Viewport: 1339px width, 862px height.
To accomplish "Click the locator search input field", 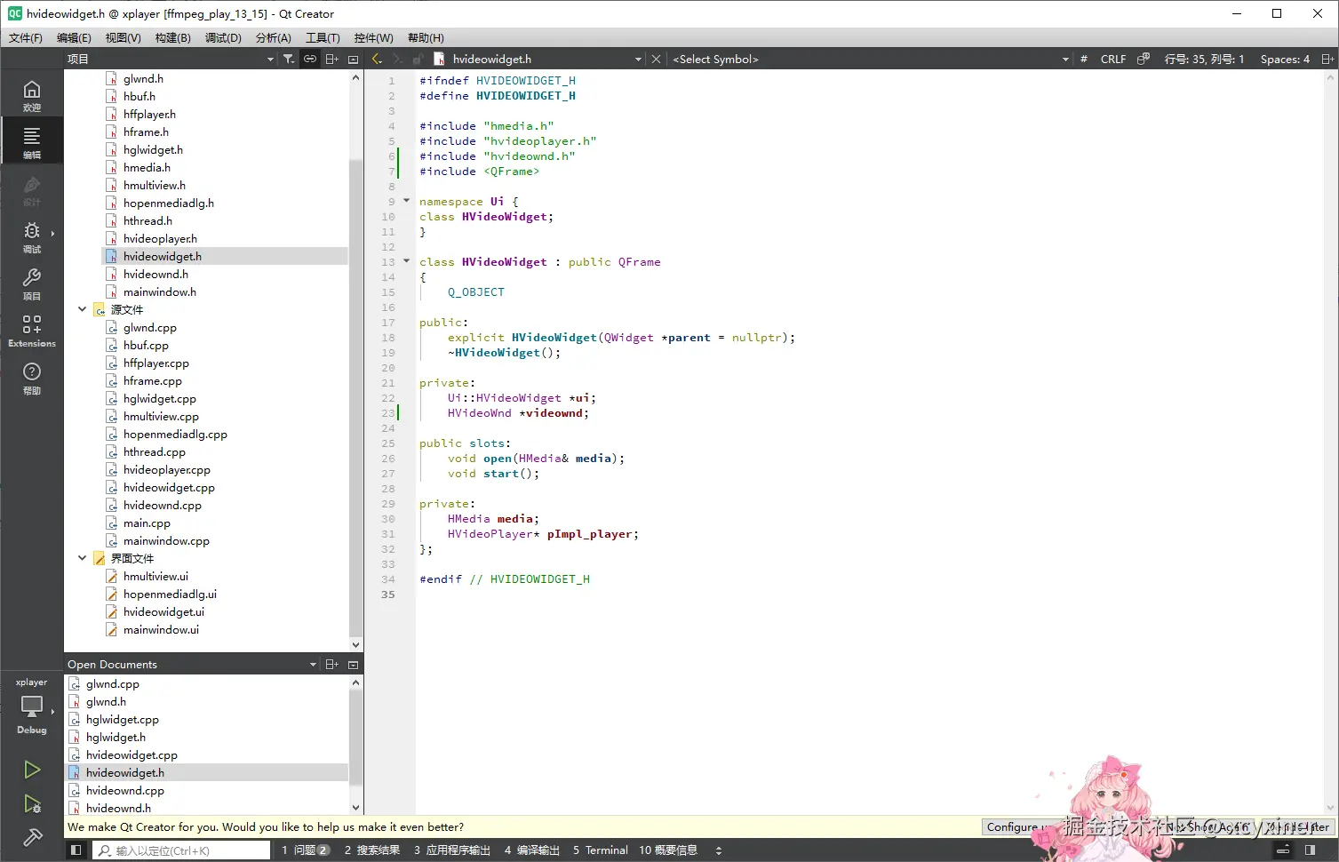I will [x=182, y=850].
